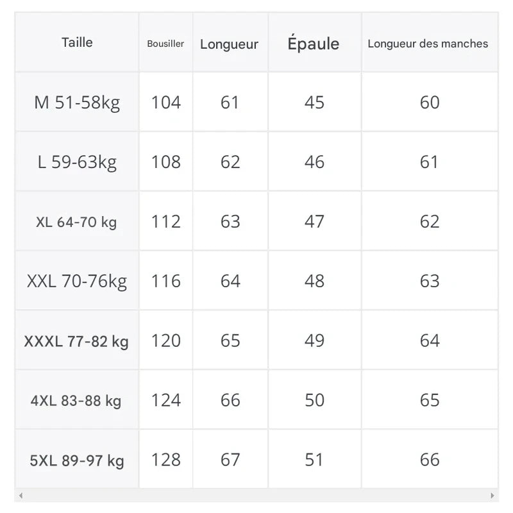
Task: Click the left scroll arrow in the horizontal scrollbar
Action: (21, 496)
